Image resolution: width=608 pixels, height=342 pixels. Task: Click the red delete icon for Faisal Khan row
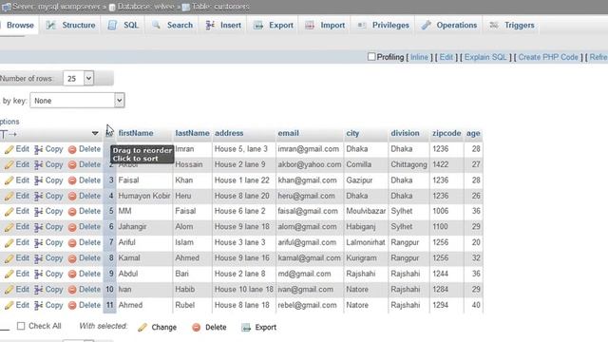click(72, 180)
